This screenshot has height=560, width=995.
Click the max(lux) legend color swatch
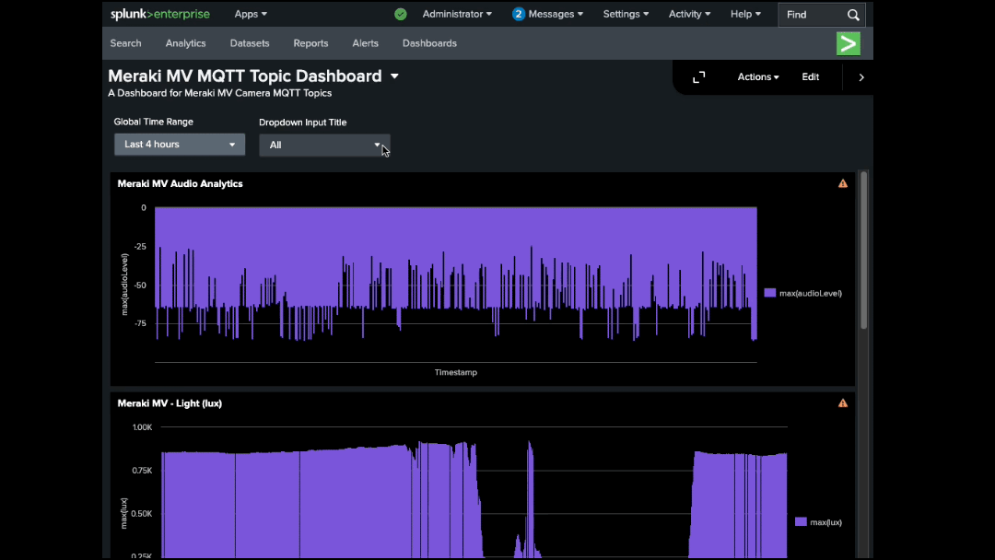click(x=801, y=522)
